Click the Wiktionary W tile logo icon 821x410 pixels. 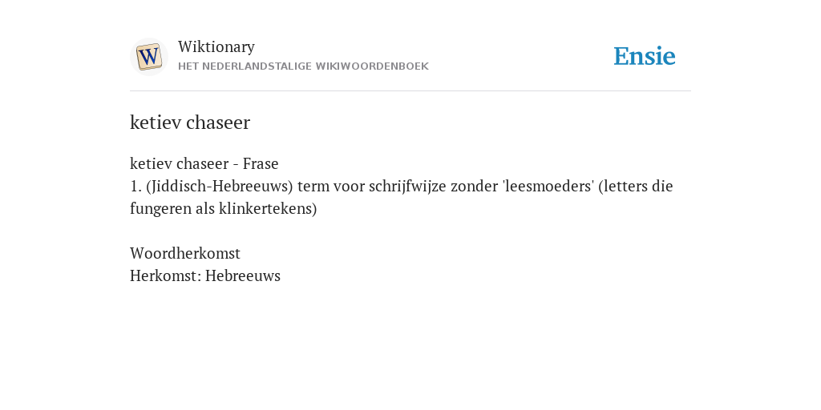(148, 57)
